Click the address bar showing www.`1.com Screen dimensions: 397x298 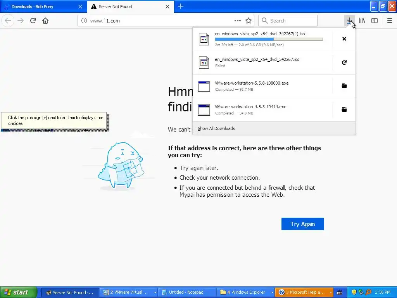[x=166, y=21]
